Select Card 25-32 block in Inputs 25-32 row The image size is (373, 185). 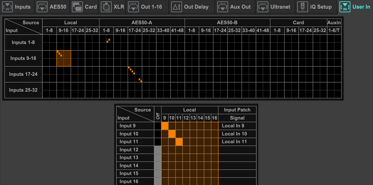coord(320,90)
